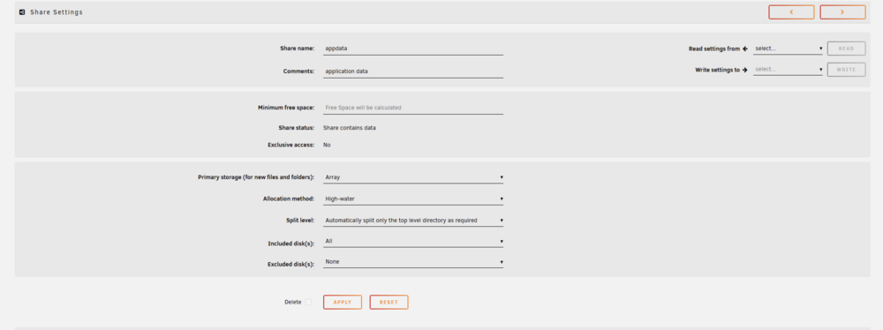Click the right arrow beside Write settings to

click(x=745, y=70)
